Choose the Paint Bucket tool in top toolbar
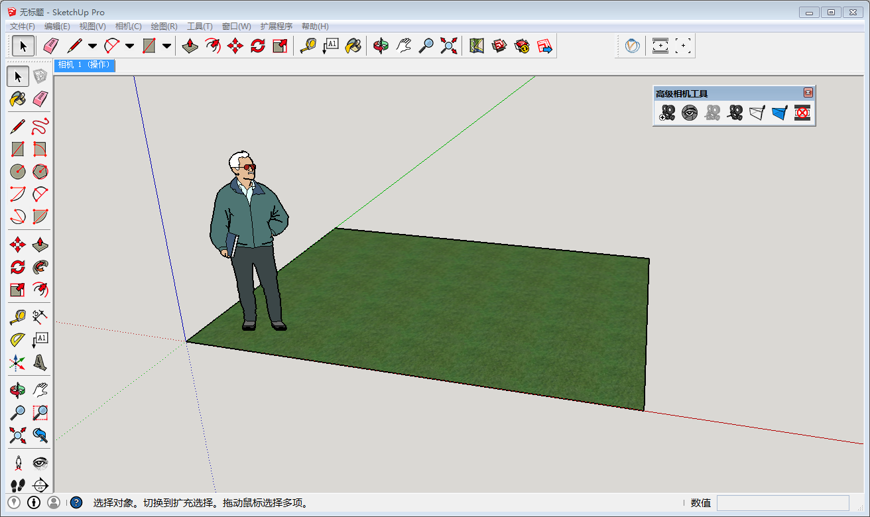This screenshot has height=517, width=870. click(x=353, y=46)
